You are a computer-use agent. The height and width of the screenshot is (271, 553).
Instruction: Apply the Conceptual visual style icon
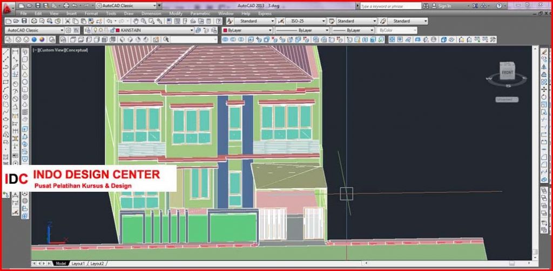tap(42, 39)
